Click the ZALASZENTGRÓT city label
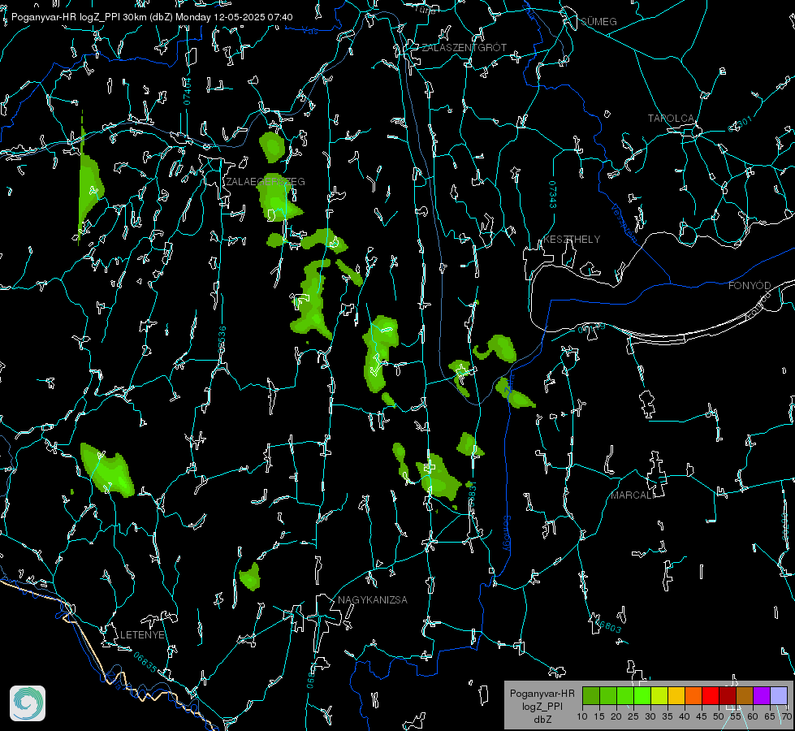The image size is (795, 731). click(464, 48)
